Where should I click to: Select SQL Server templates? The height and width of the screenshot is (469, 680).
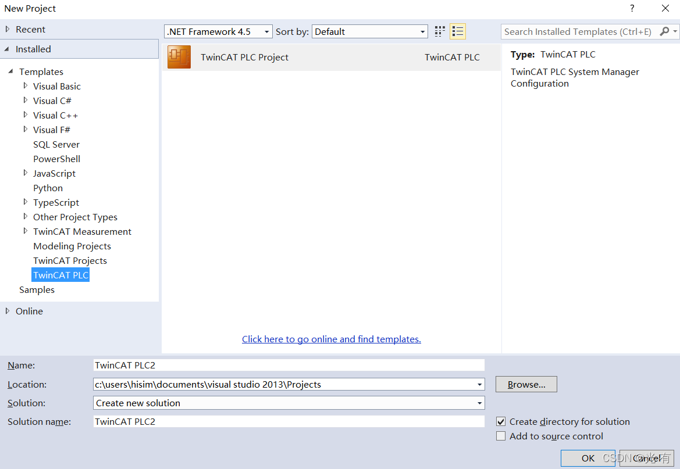[x=56, y=144]
